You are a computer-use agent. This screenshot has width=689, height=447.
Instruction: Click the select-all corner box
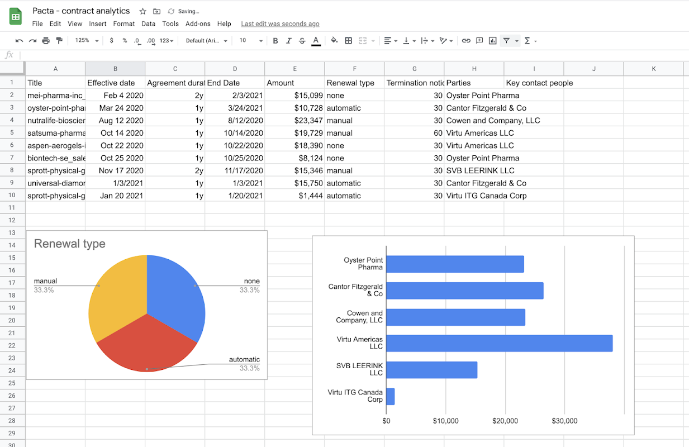[x=12, y=69]
